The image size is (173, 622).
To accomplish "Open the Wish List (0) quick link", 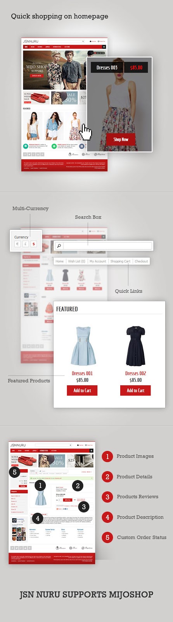I will [x=76, y=261].
